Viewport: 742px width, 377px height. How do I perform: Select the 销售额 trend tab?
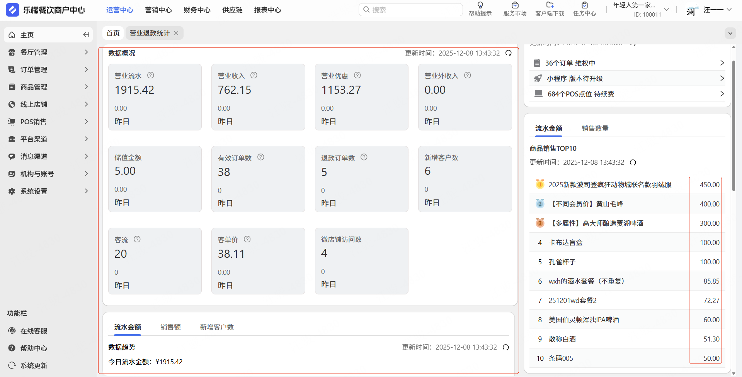pos(171,327)
